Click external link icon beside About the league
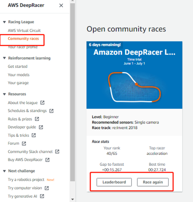Screen dimensions: 193x202 (x=42, y=103)
